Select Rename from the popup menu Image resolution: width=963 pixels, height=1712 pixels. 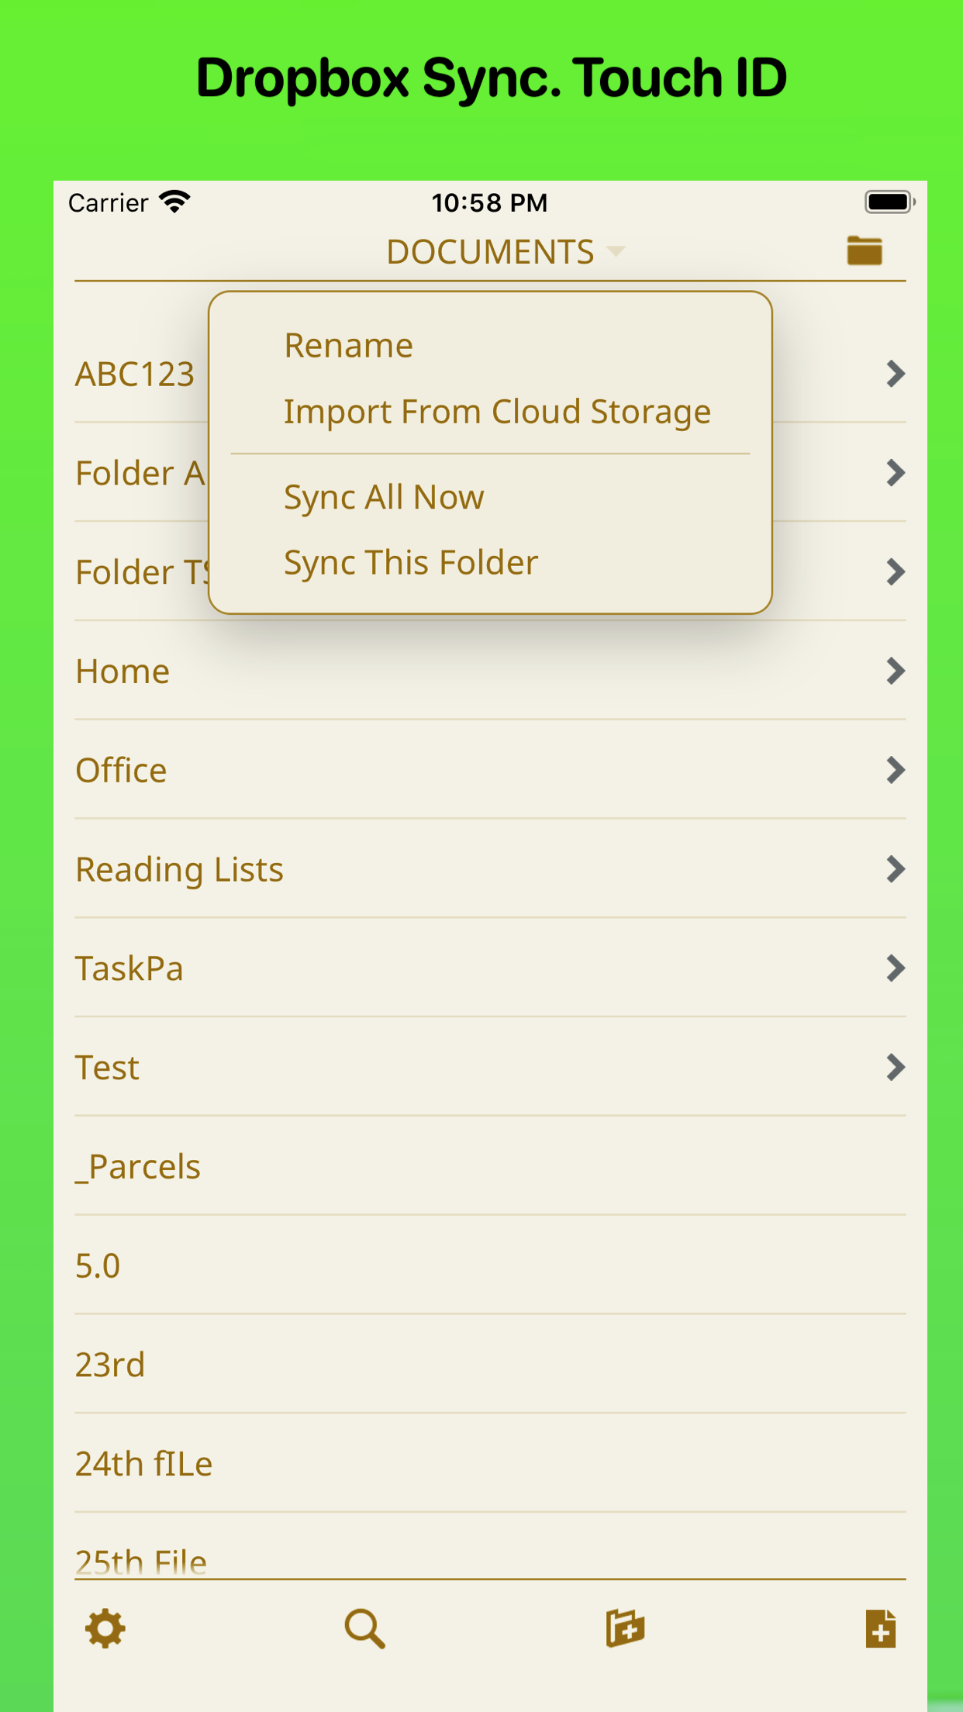coord(349,346)
